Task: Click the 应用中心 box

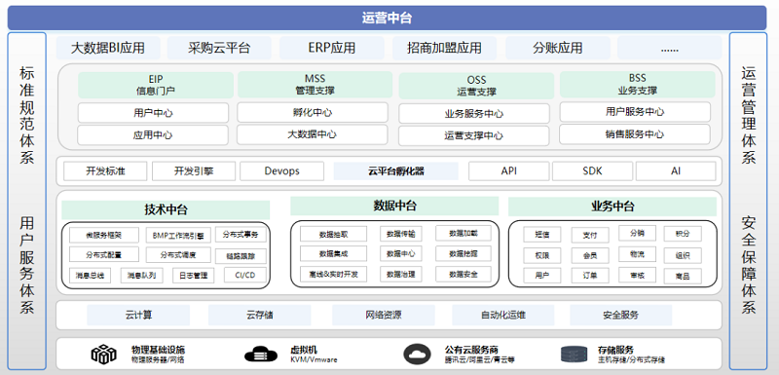Action: click(x=153, y=135)
